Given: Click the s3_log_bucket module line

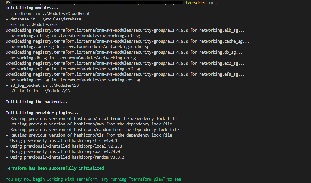Looking at the screenshot, I should point(42,85).
